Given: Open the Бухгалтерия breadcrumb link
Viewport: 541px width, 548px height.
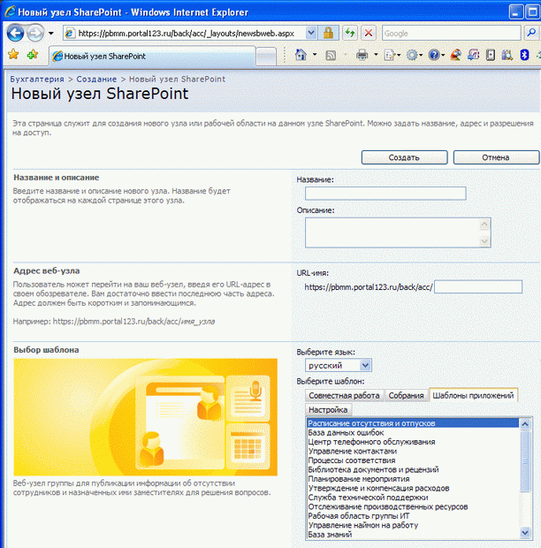Looking at the screenshot, I should (x=37, y=80).
